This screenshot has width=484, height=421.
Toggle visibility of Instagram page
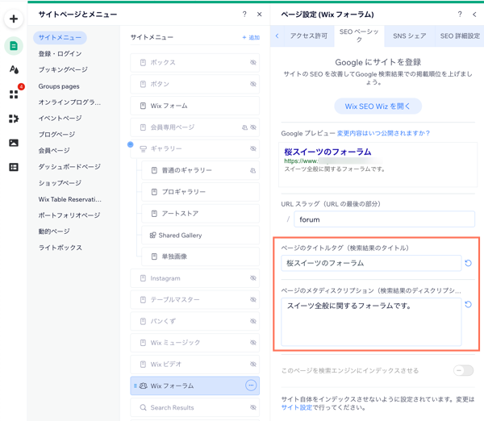point(253,278)
